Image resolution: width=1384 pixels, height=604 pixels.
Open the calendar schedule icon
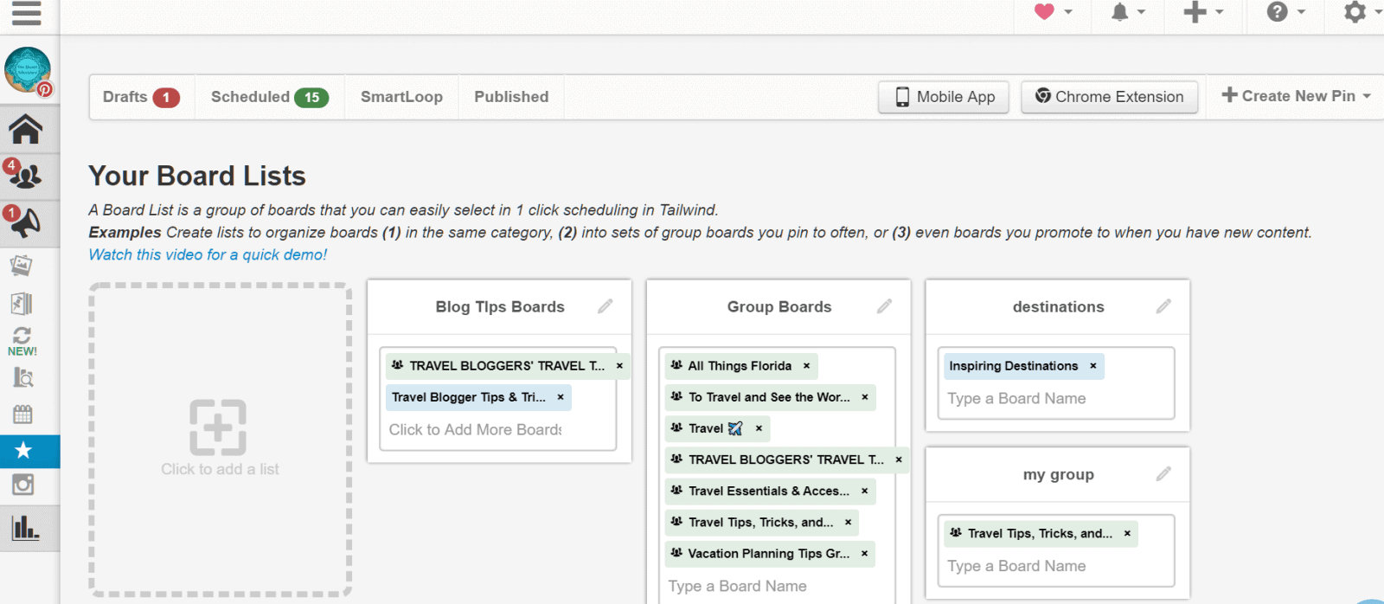click(x=23, y=414)
